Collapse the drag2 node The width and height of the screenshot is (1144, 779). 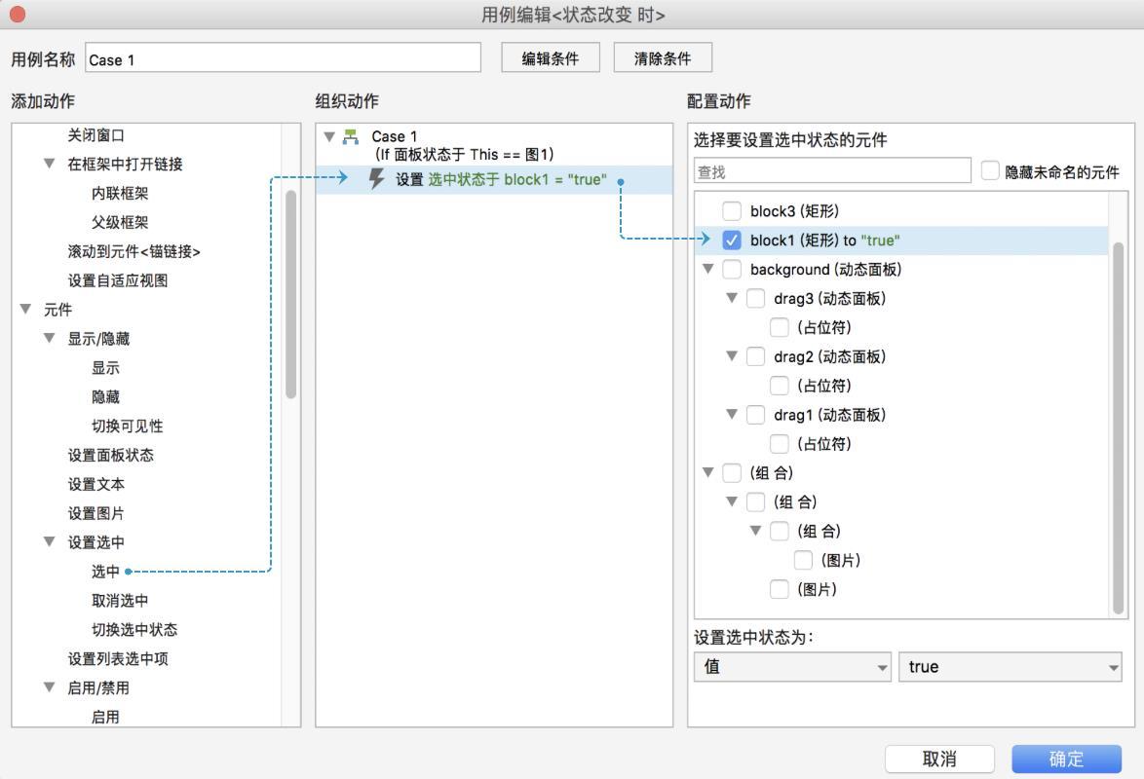pos(732,356)
